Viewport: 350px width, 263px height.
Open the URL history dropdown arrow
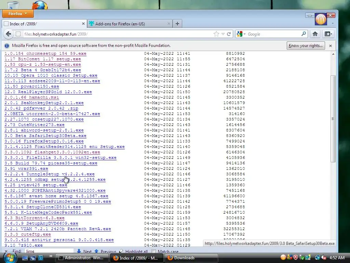click(x=223, y=34)
